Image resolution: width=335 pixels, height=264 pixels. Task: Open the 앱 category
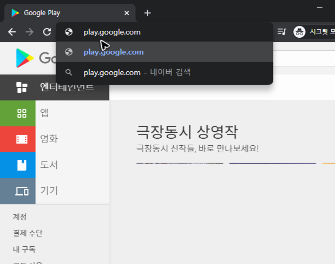(x=44, y=113)
